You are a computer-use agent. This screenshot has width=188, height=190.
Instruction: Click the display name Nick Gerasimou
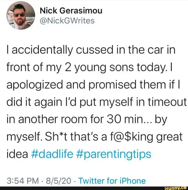point(71,11)
